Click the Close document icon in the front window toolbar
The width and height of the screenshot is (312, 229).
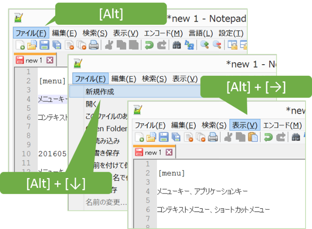pyautogui.click(x=189, y=137)
